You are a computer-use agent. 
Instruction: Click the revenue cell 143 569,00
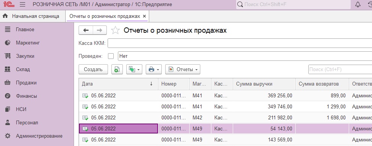pos(264,140)
